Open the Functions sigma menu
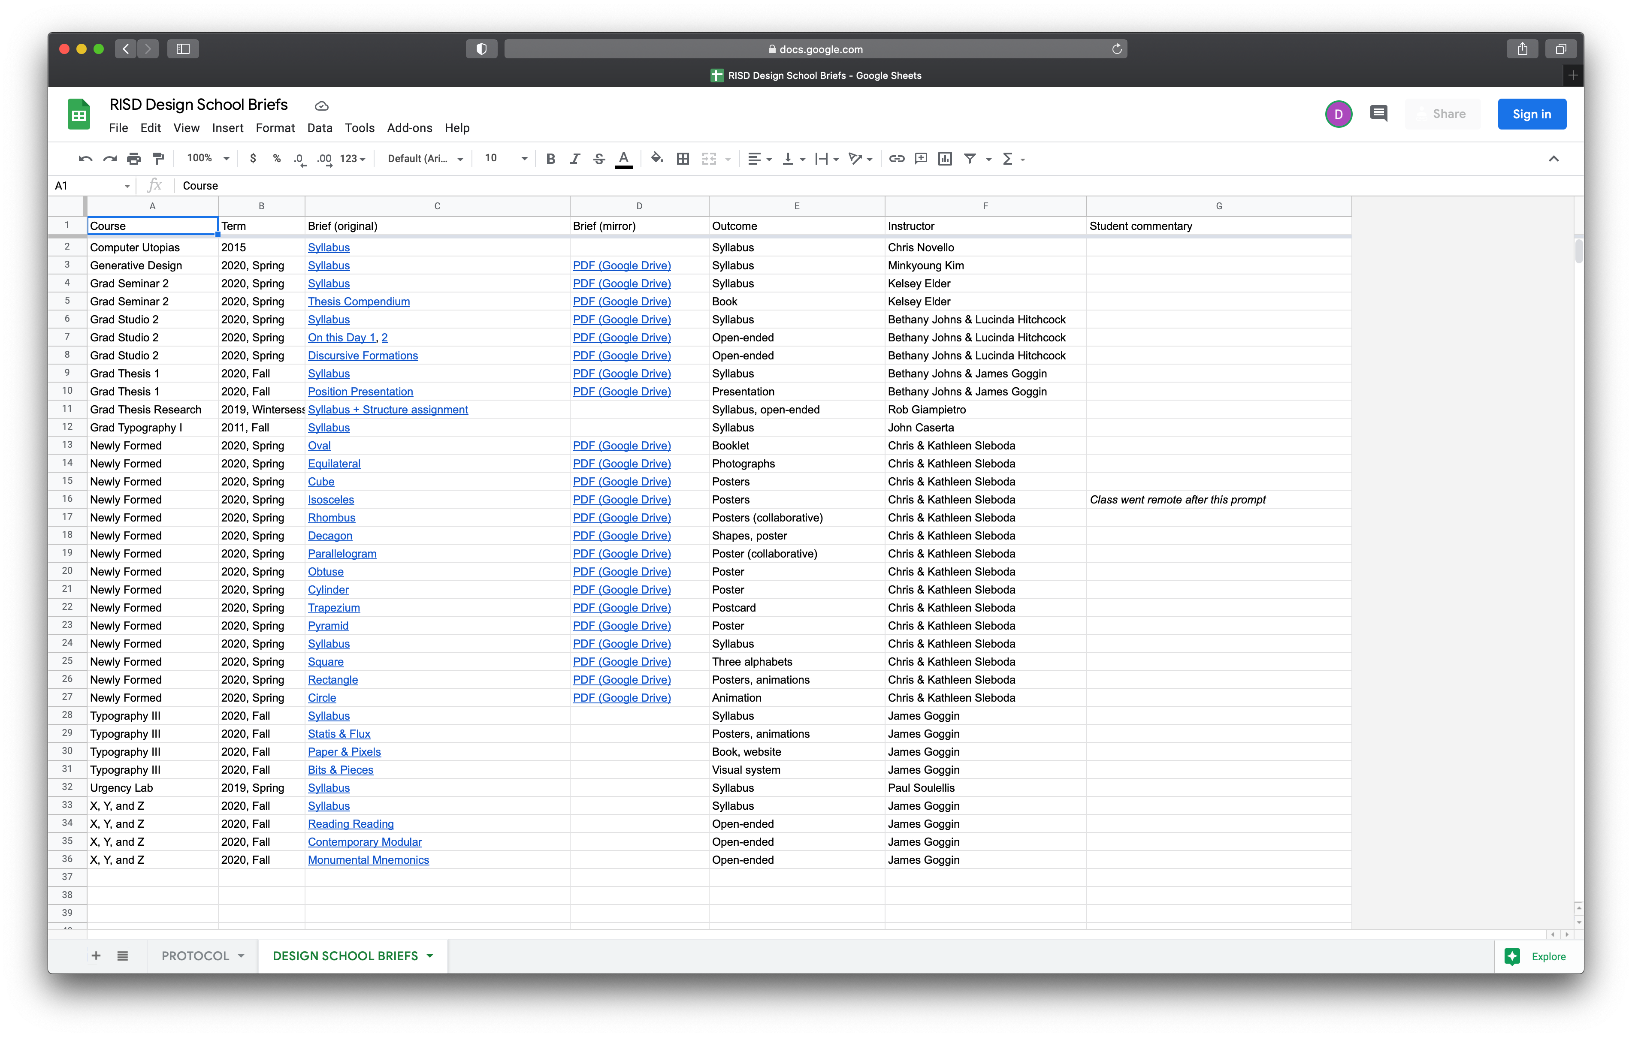The height and width of the screenshot is (1037, 1632). click(x=1013, y=159)
